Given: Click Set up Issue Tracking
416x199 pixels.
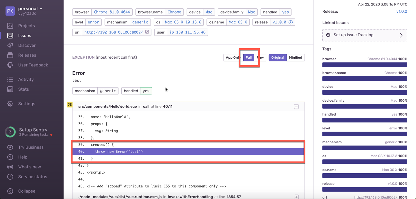Looking at the screenshot, I should pyautogui.click(x=365, y=35).
